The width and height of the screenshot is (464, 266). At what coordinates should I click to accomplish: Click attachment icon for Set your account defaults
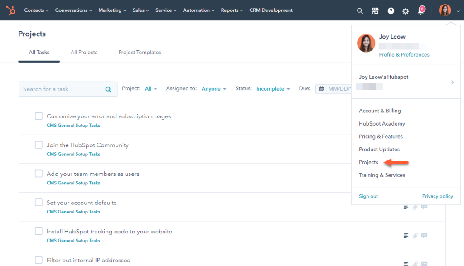coord(415,207)
